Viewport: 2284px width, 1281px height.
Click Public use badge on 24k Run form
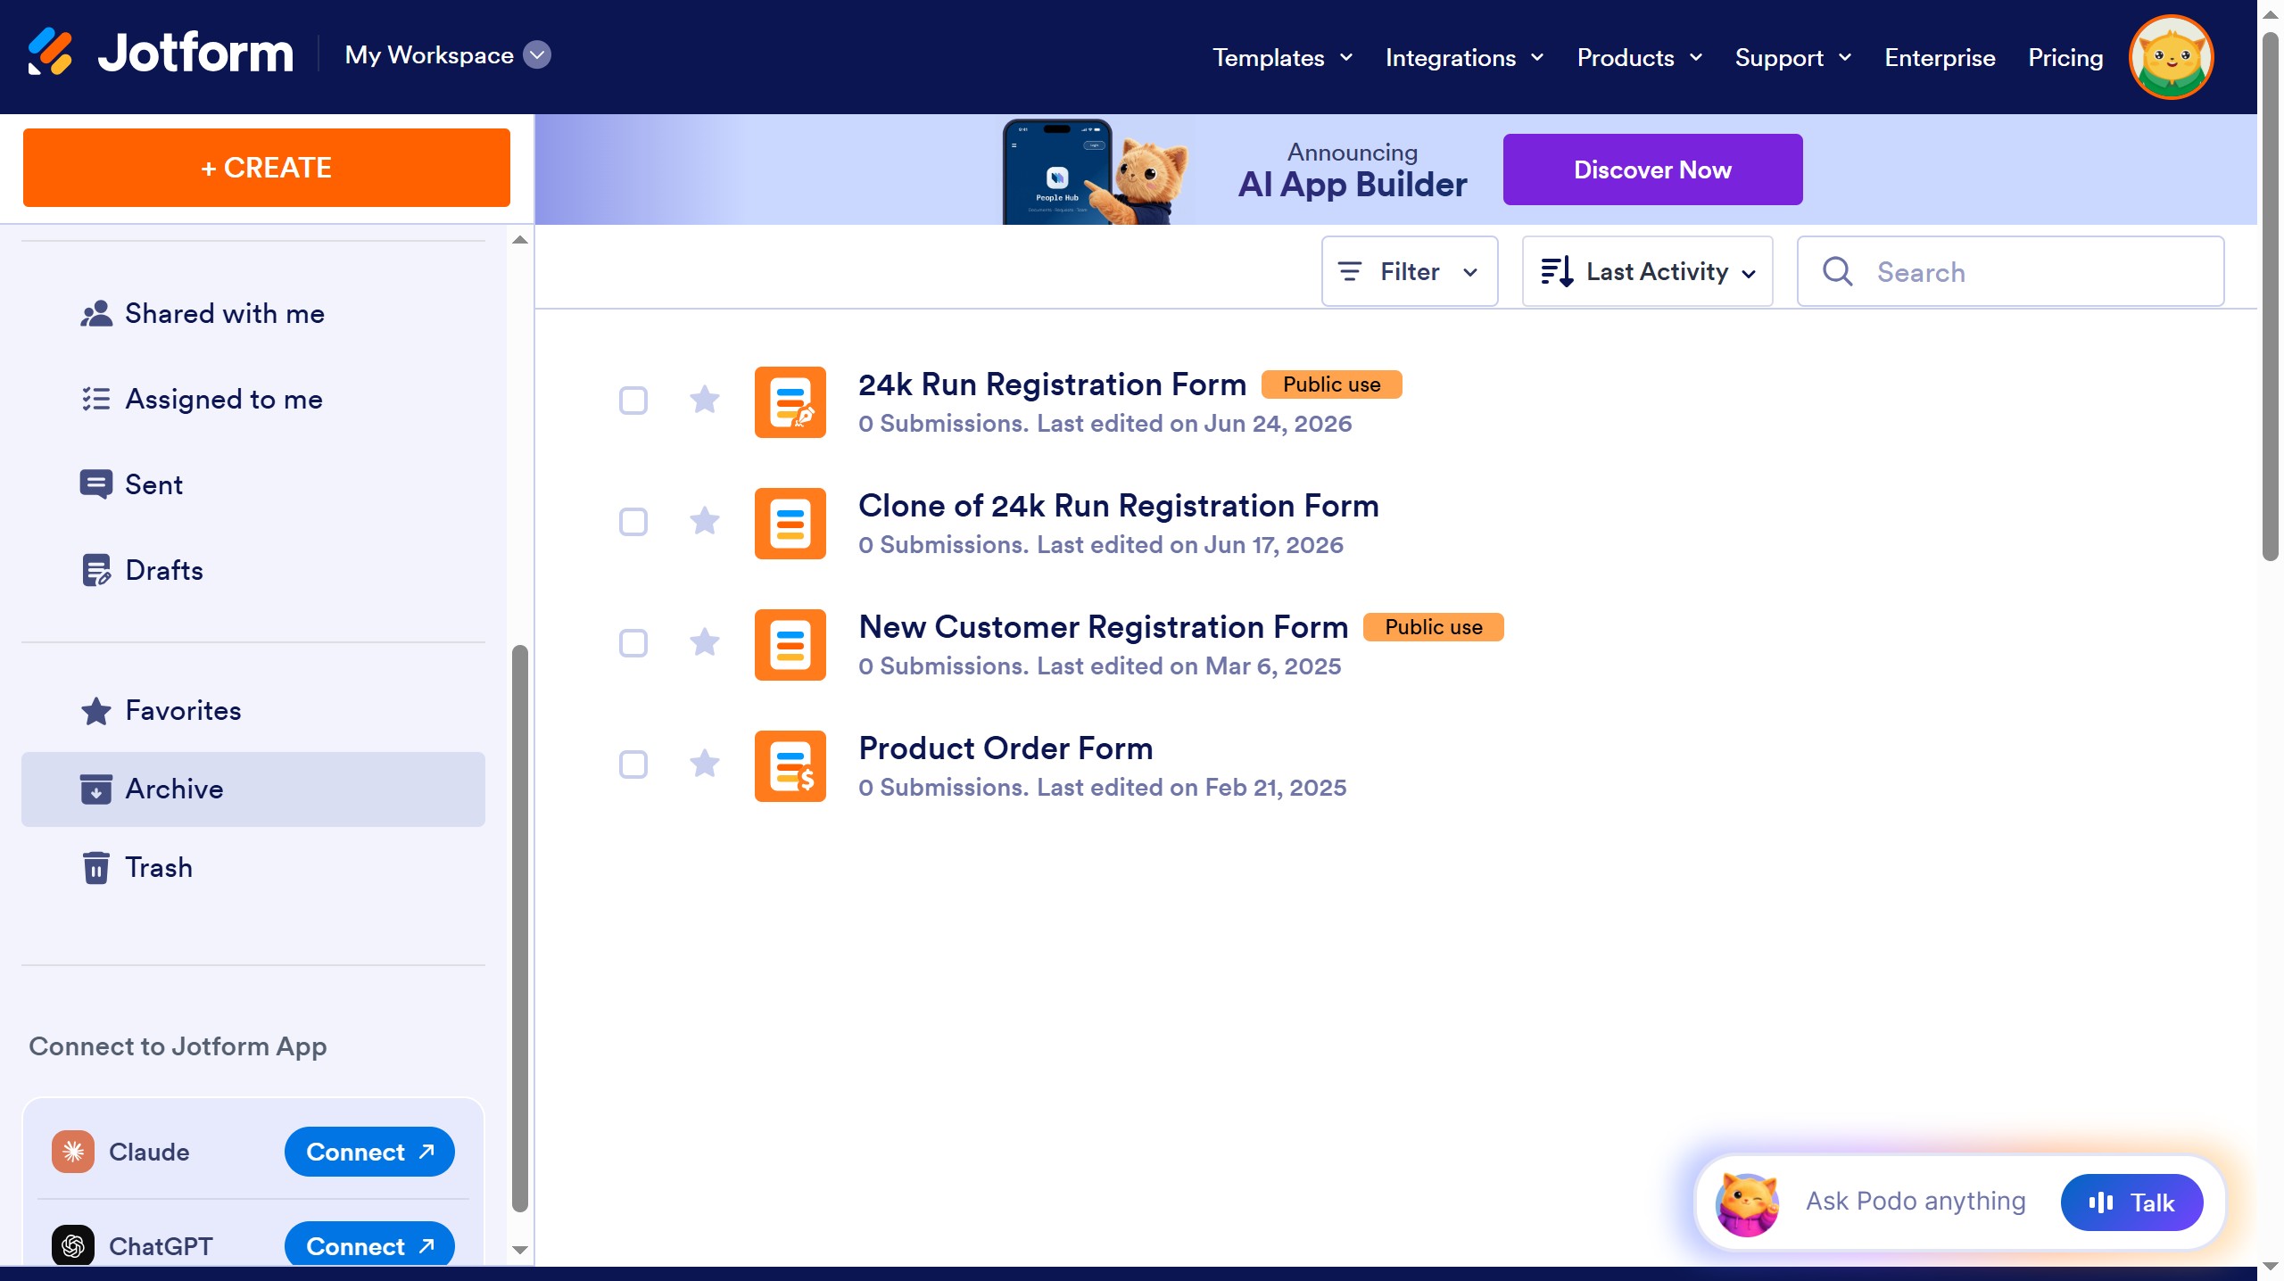(1331, 384)
